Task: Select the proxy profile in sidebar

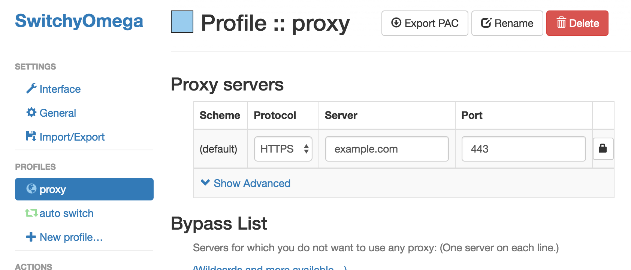Action: tap(84, 189)
